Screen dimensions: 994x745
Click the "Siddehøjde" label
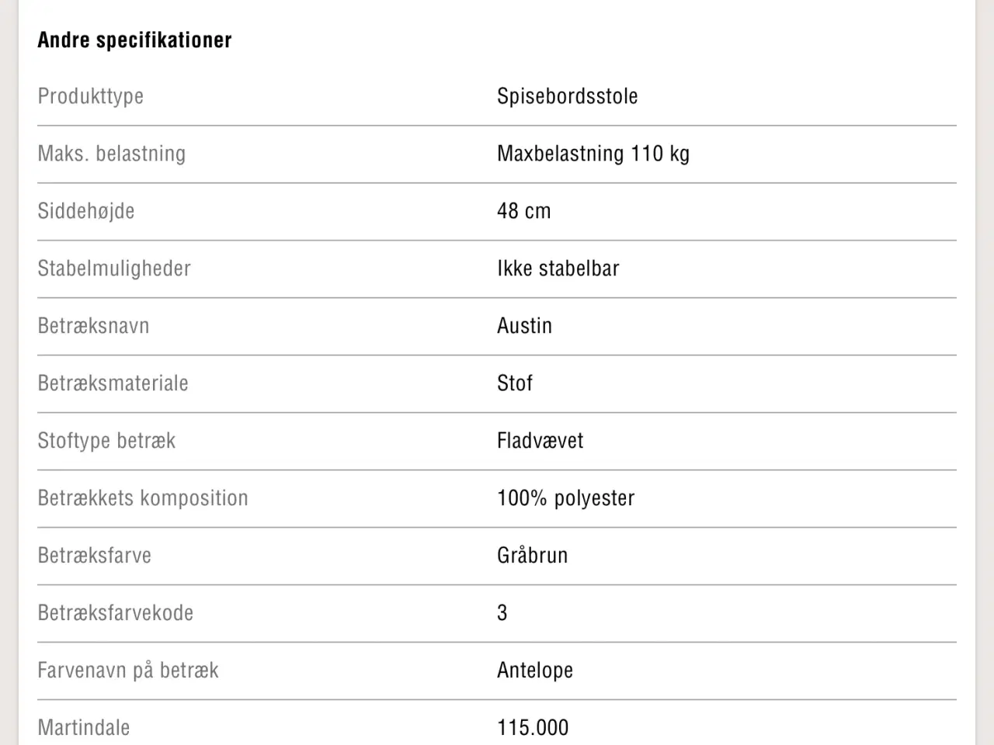[x=85, y=211]
